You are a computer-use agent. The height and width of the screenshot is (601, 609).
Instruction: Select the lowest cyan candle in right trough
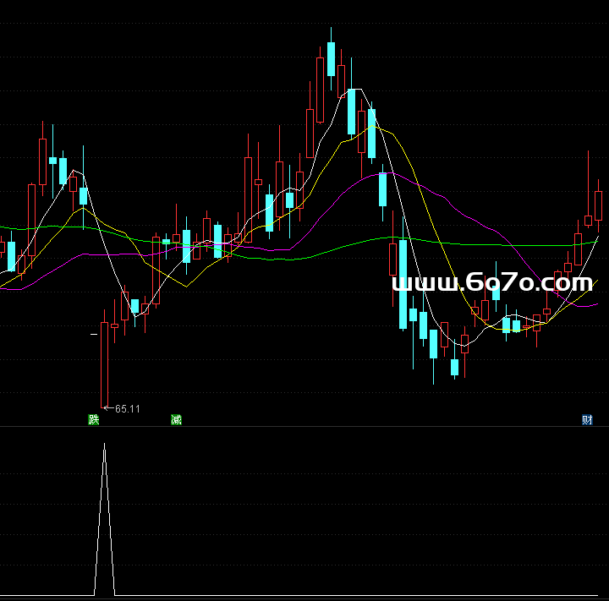coord(455,367)
